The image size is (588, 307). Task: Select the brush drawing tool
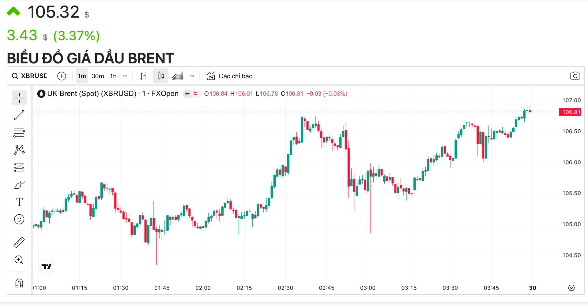click(x=19, y=185)
